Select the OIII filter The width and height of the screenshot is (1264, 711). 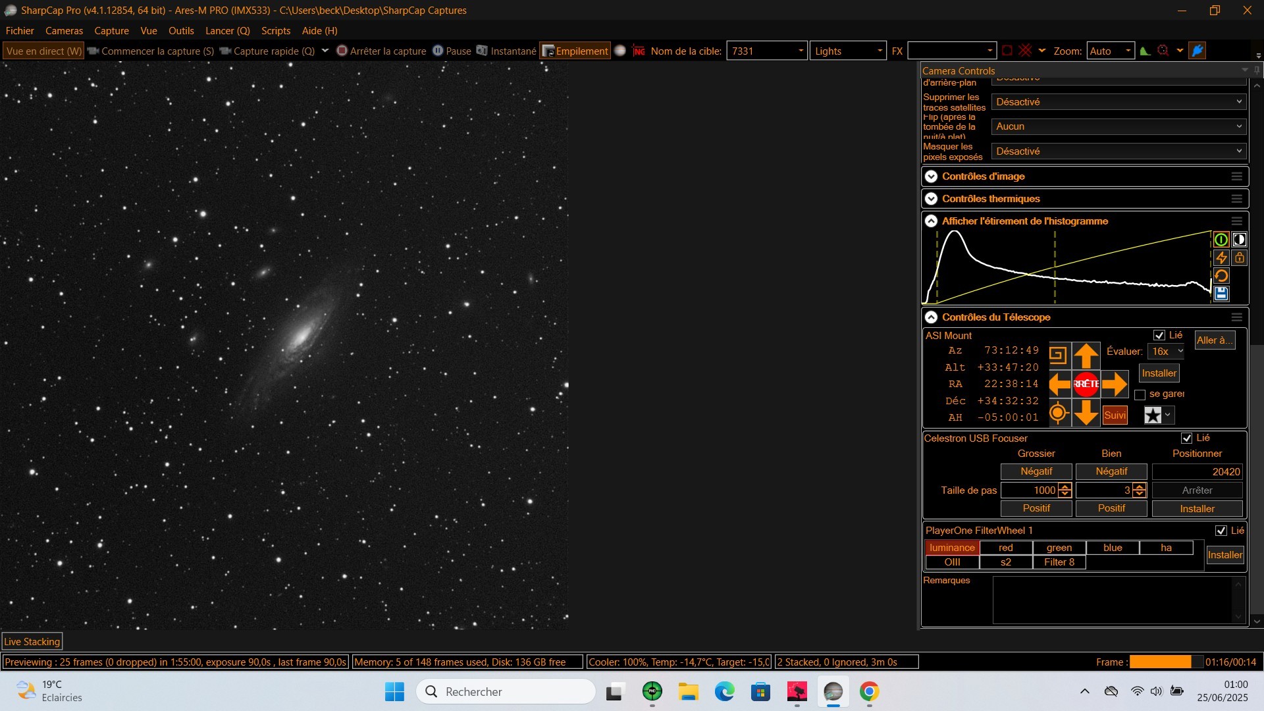point(952,562)
